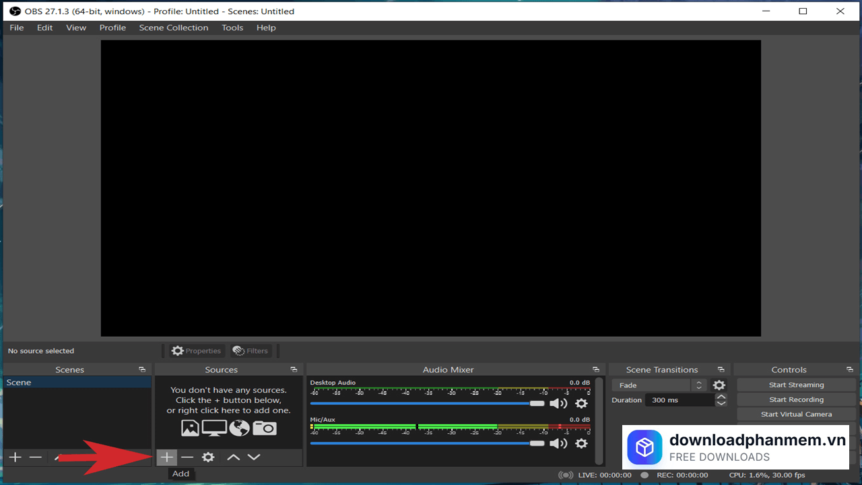Open the Tools menu
The height and width of the screenshot is (485, 862).
232,28
